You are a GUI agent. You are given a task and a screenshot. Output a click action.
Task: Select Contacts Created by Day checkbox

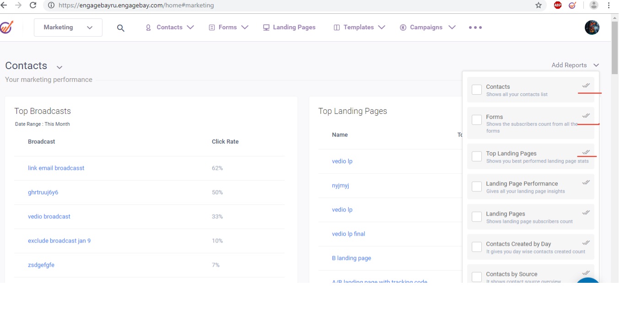(x=477, y=247)
